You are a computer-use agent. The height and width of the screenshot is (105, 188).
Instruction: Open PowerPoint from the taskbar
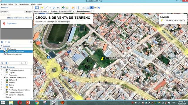click(x=28, y=102)
